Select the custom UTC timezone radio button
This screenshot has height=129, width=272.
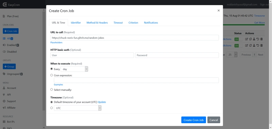tap(52, 108)
